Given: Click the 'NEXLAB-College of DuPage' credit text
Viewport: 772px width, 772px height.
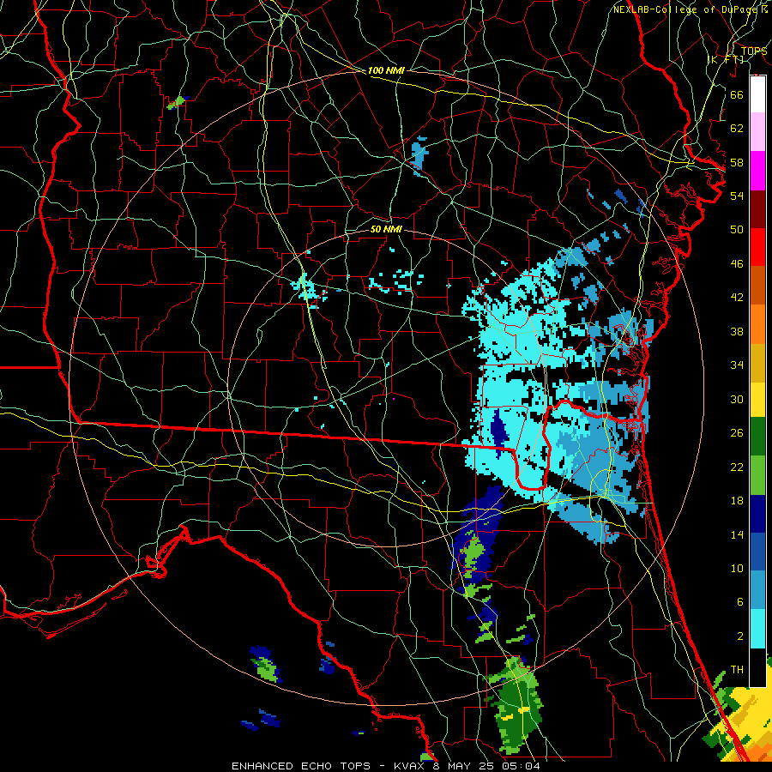Looking at the screenshot, I should pos(686,9).
